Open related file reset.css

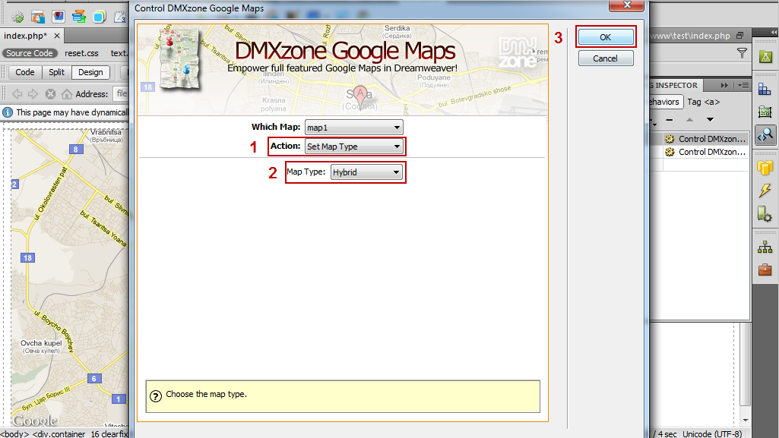[81, 53]
